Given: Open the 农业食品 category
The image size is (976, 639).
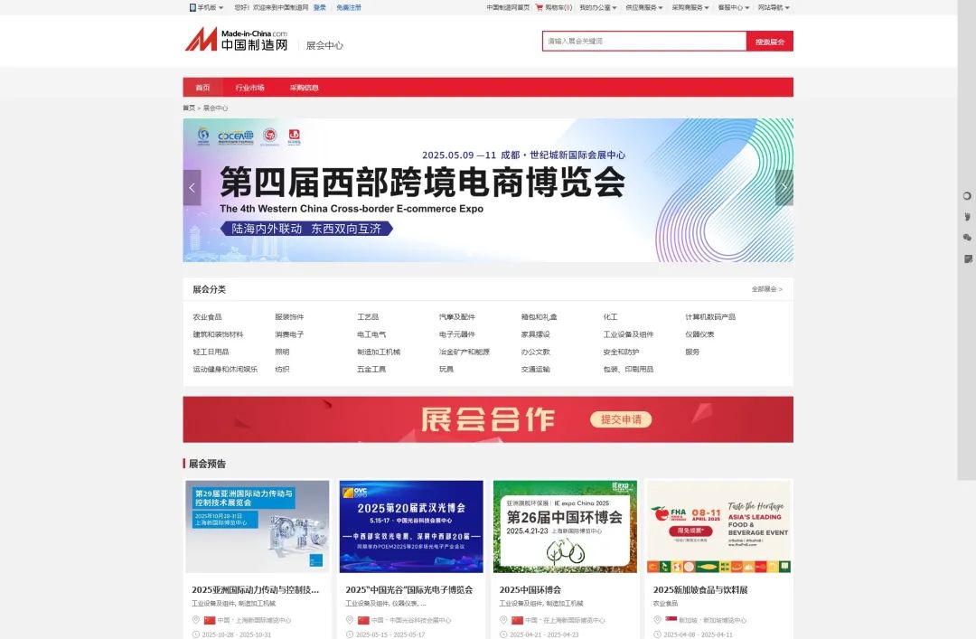Looking at the screenshot, I should (x=207, y=317).
